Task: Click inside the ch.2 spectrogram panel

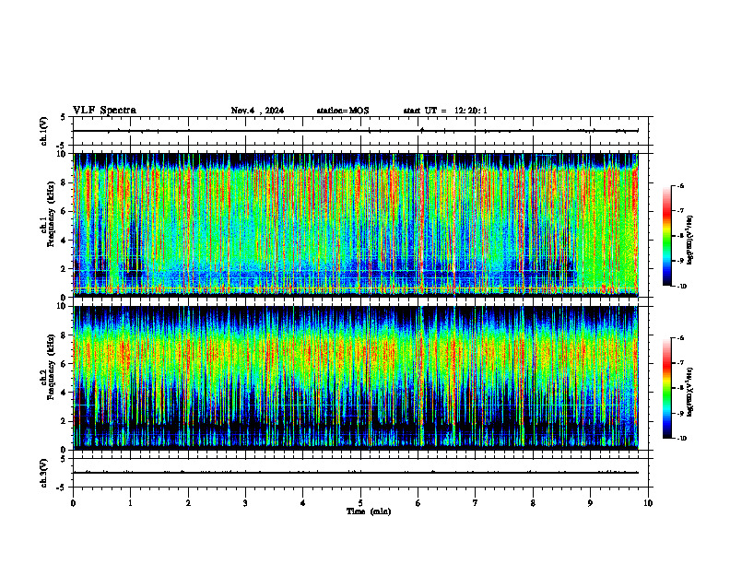Action: point(356,378)
